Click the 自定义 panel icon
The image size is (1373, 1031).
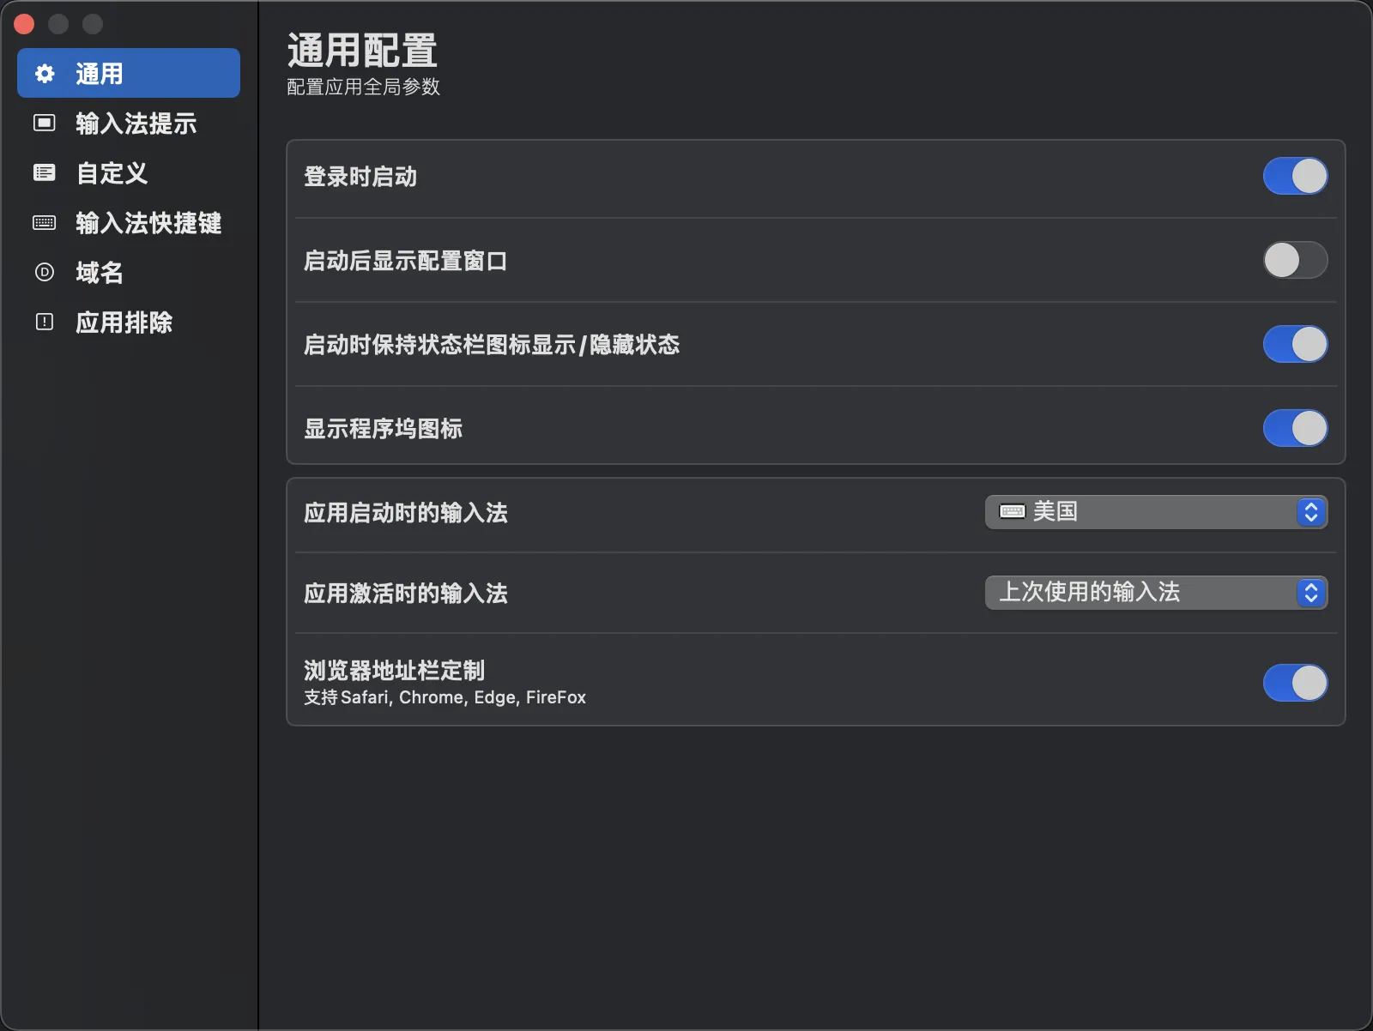[44, 172]
